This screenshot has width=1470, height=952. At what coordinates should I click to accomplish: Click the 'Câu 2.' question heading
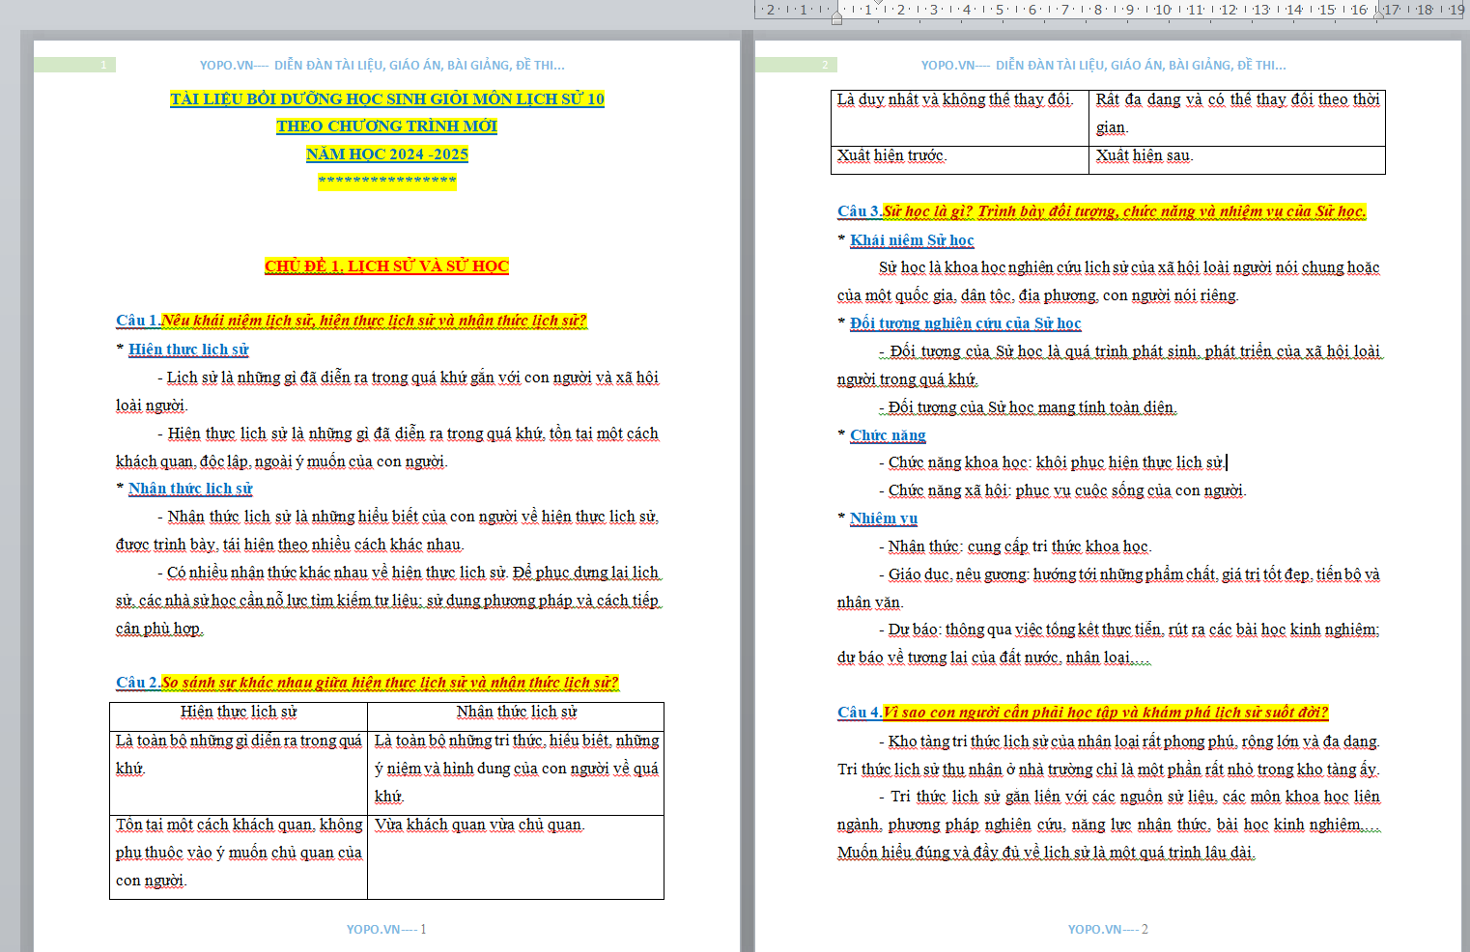(x=367, y=683)
